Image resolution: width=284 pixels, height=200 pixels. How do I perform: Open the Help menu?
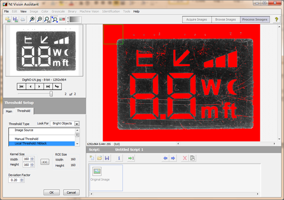pyautogui.click(x=136, y=11)
